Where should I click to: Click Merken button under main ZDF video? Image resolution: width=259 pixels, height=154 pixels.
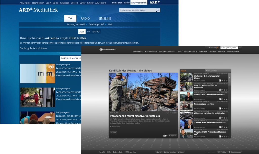tap(173, 136)
